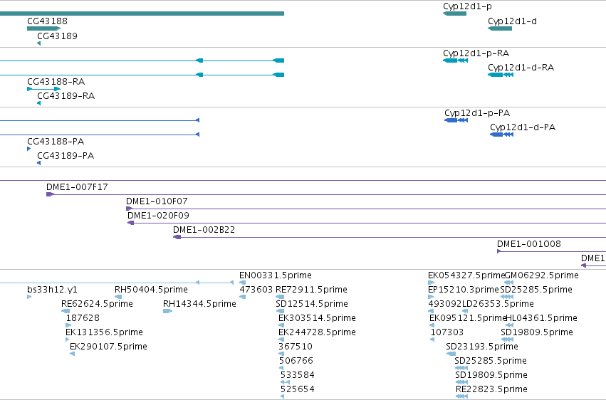Viewport: 606px width, 400px height.
Task: Open the EK290107.5prime label
Action: pos(108,347)
